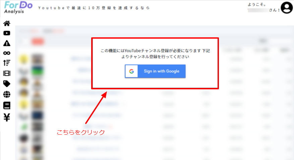294x160 pixels.
Task: Open the YouTube play icon in sidebar
Action: click(7, 33)
